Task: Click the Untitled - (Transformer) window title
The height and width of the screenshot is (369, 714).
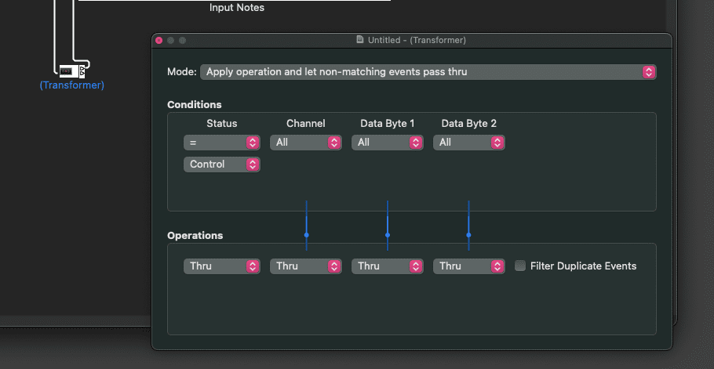Action: (417, 40)
